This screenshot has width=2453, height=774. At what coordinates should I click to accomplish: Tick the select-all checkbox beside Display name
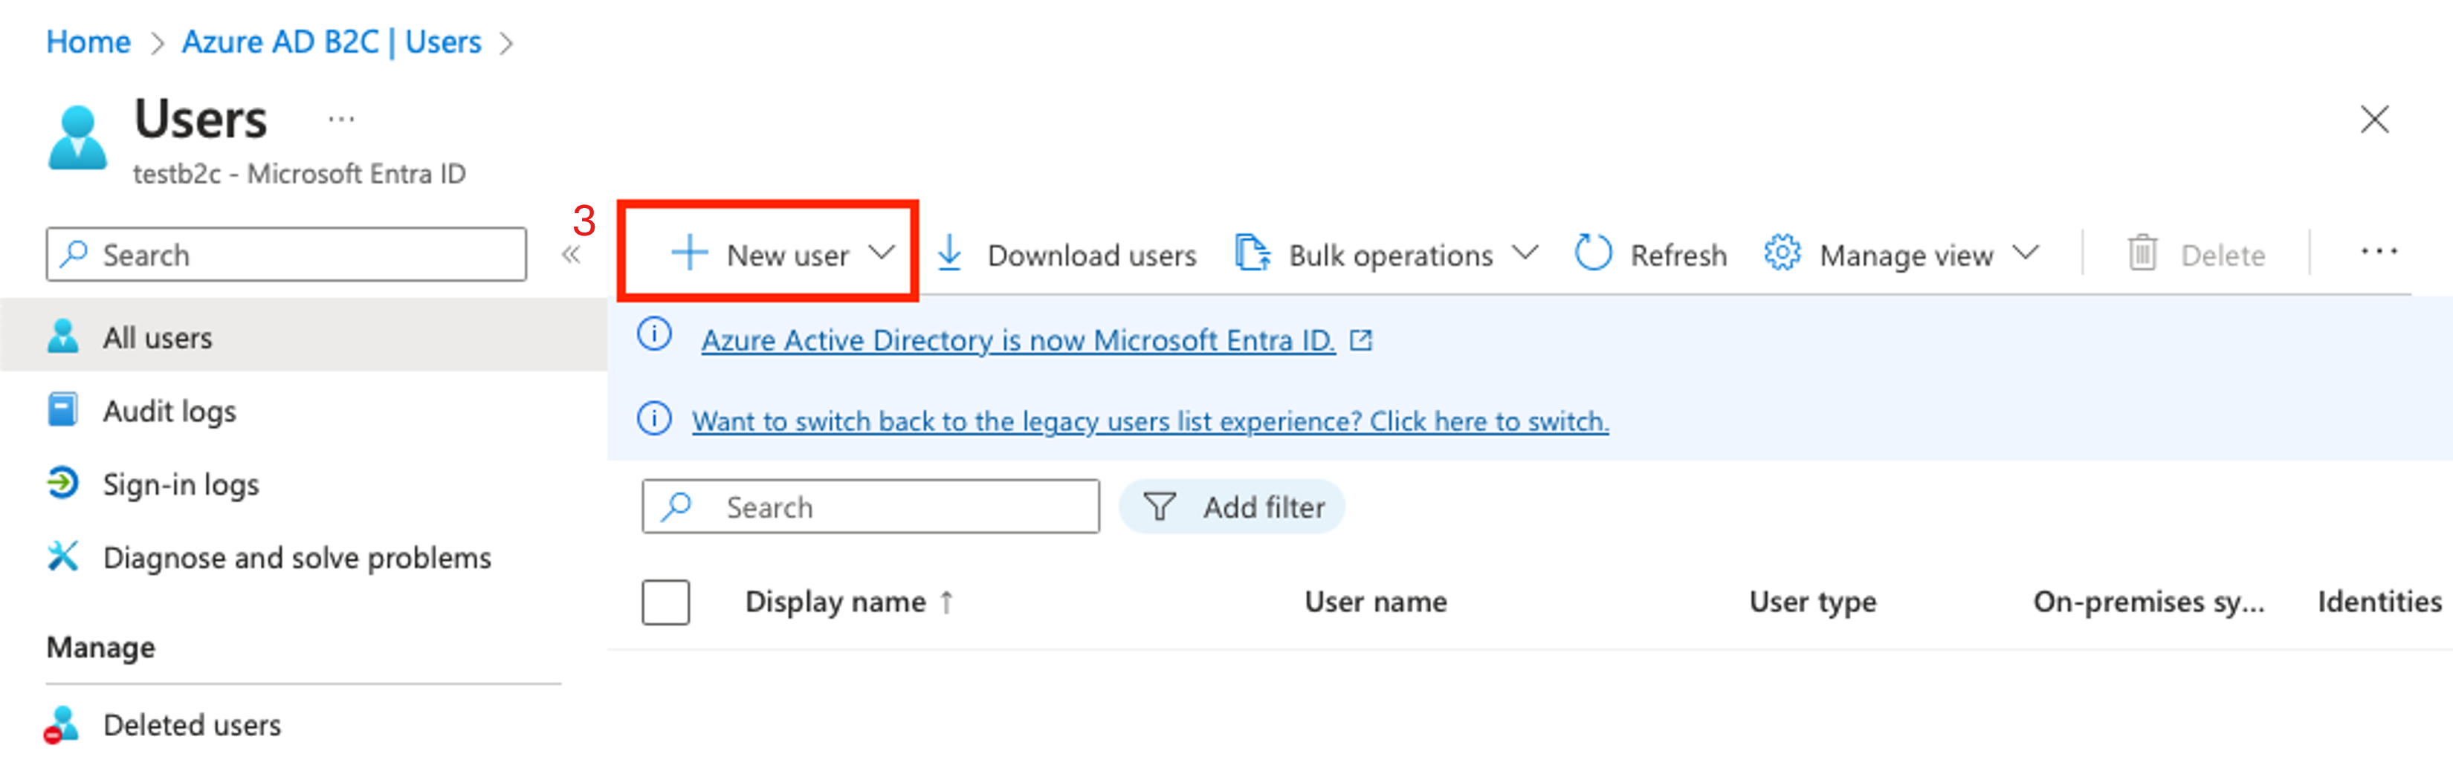[665, 602]
